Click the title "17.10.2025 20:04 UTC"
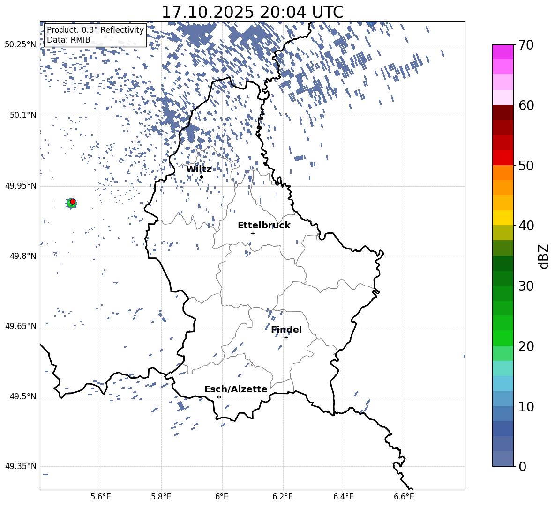Viewport: 555px width, 506px height. [x=252, y=12]
